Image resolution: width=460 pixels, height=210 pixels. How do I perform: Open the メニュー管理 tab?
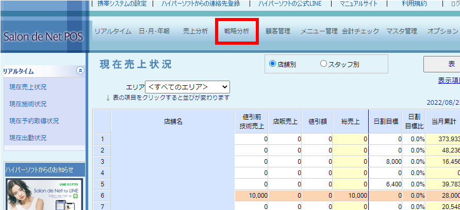coord(319,31)
